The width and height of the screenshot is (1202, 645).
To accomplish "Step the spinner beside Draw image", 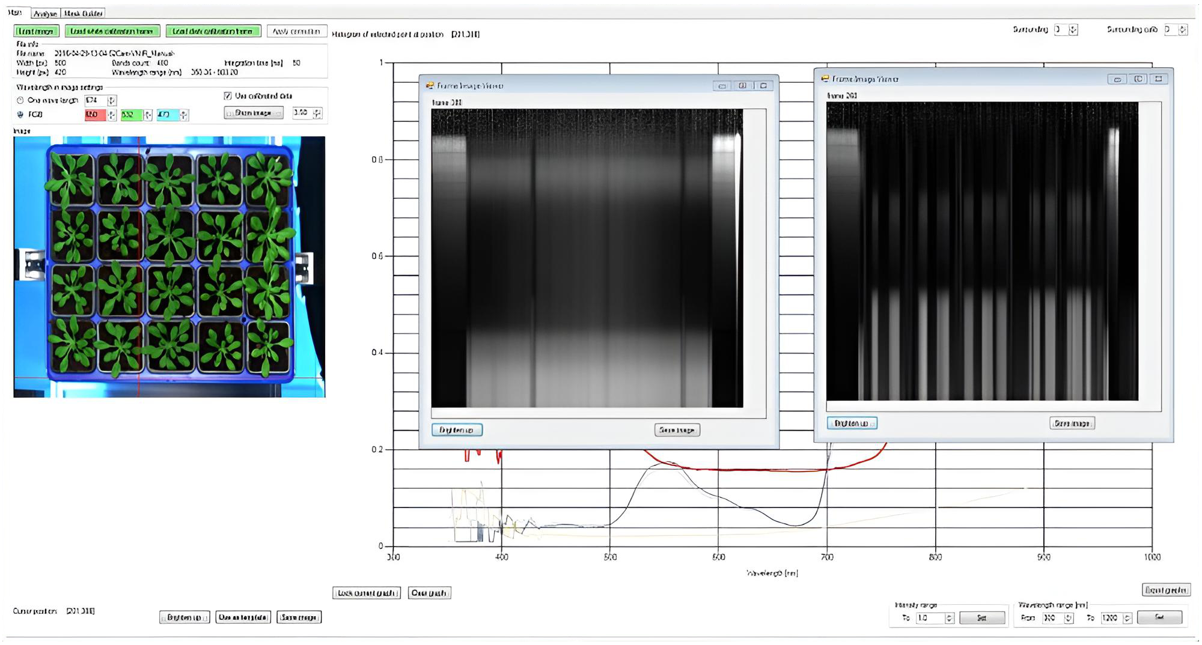I will click(x=317, y=113).
